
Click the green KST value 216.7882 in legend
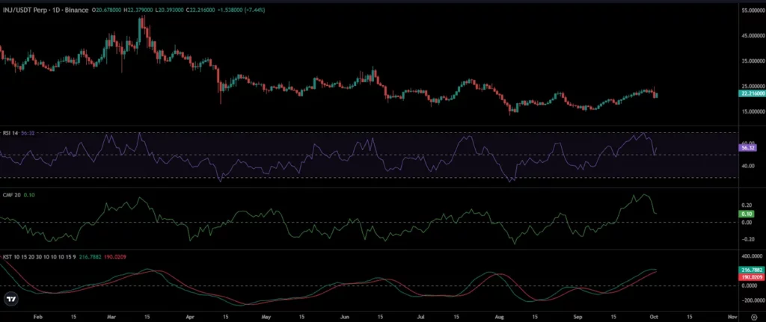(90, 256)
